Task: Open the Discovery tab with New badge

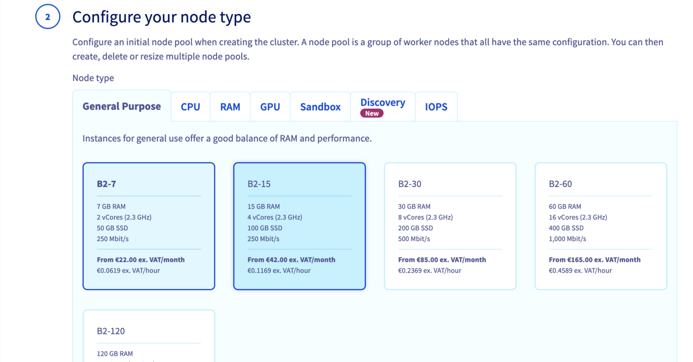Action: point(383,103)
